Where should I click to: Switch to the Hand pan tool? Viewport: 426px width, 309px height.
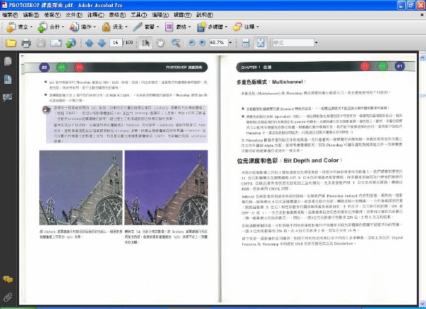tap(160, 43)
